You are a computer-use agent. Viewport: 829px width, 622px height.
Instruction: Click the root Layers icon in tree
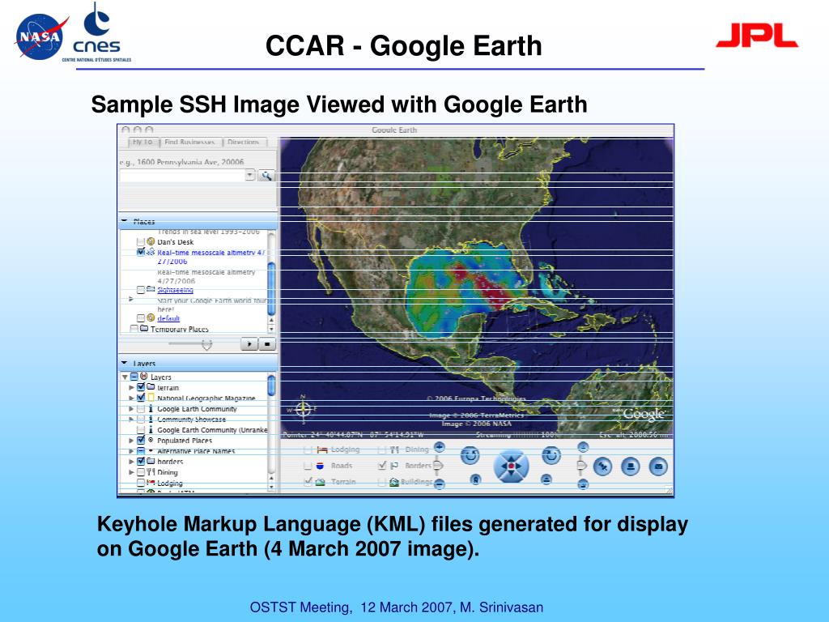click(144, 377)
